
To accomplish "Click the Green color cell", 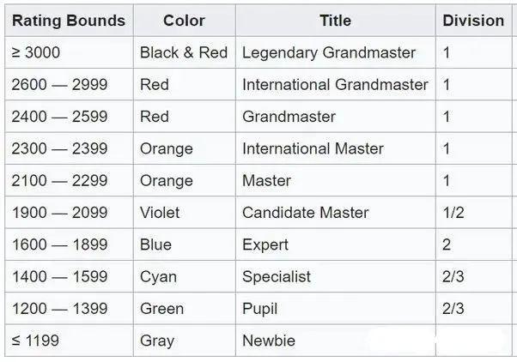I will click(161, 308).
